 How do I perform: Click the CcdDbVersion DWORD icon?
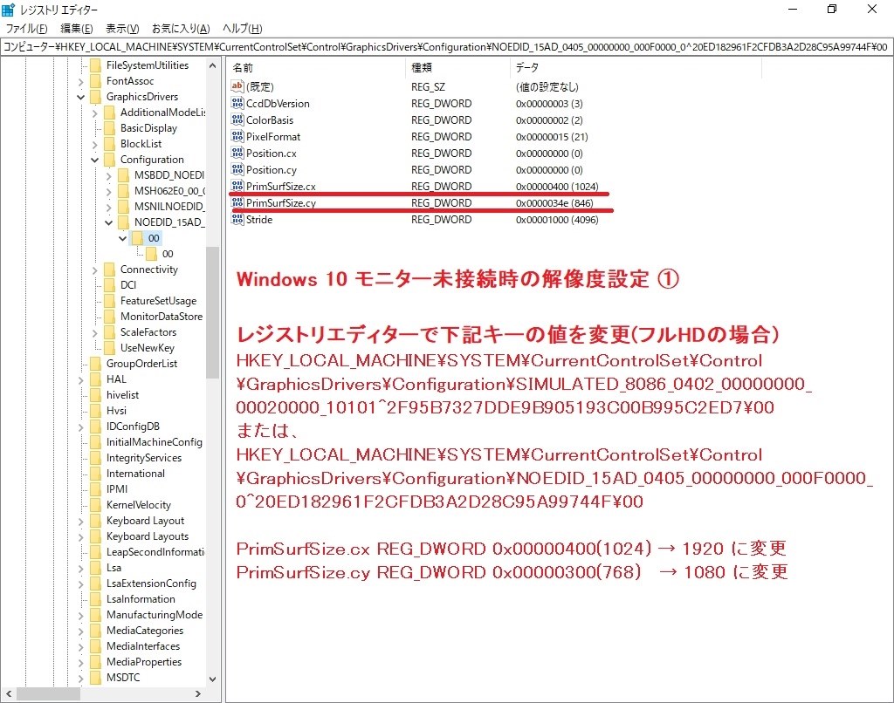[x=237, y=103]
